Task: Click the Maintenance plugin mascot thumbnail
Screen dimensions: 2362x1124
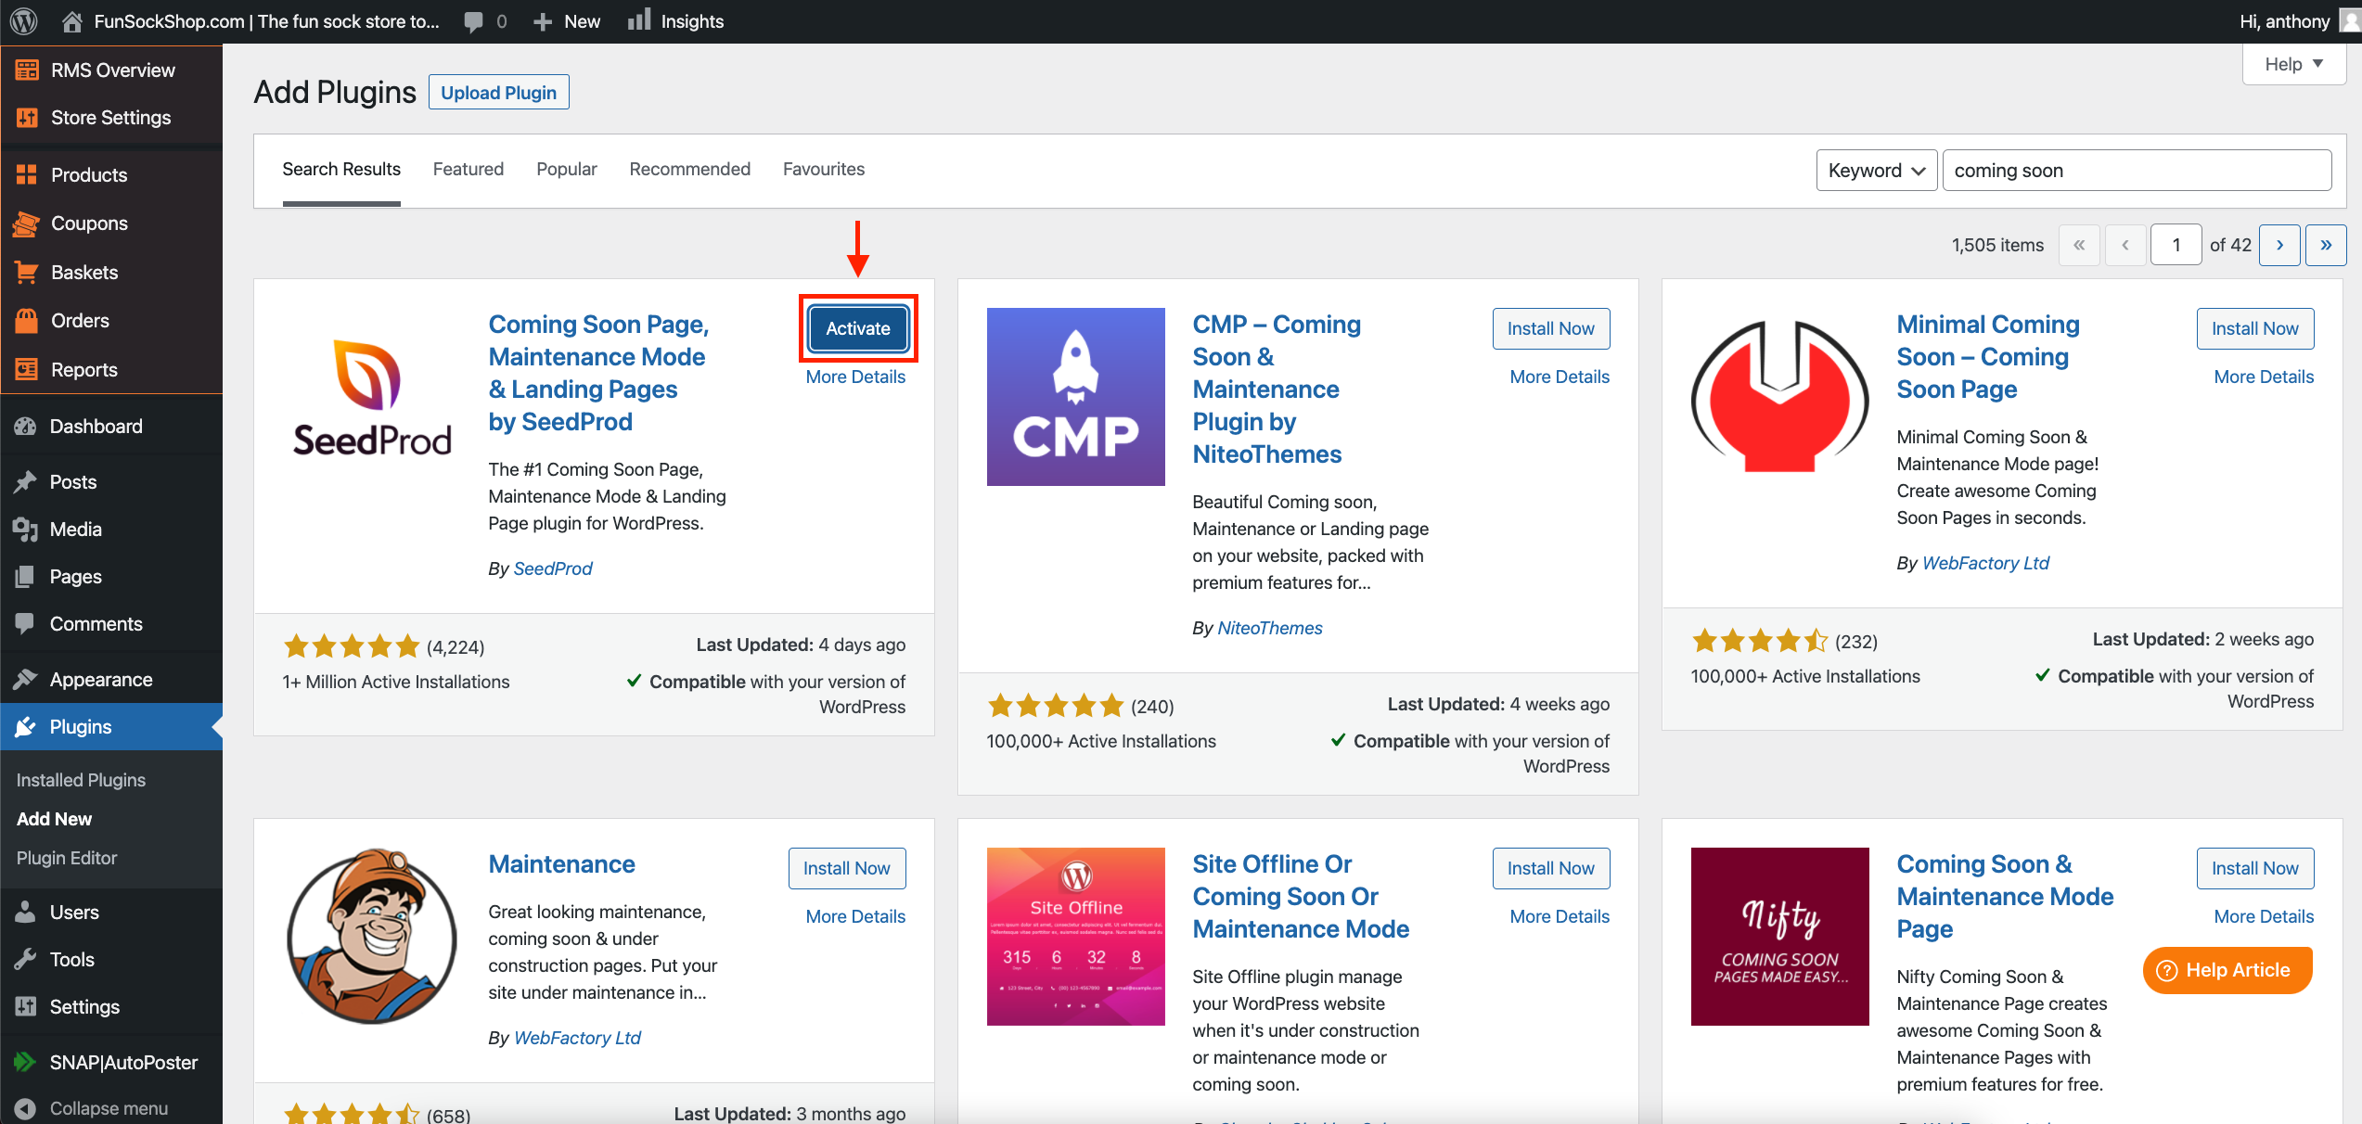Action: 372,936
